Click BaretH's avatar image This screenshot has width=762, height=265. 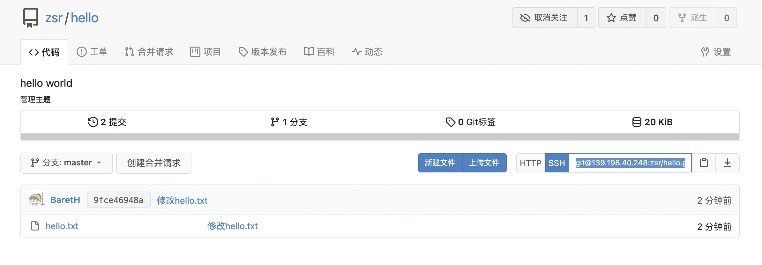click(37, 200)
